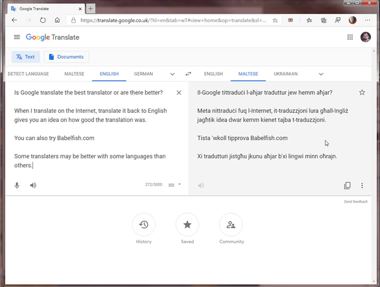Select English as target language
The width and height of the screenshot is (380, 287).
(213, 74)
